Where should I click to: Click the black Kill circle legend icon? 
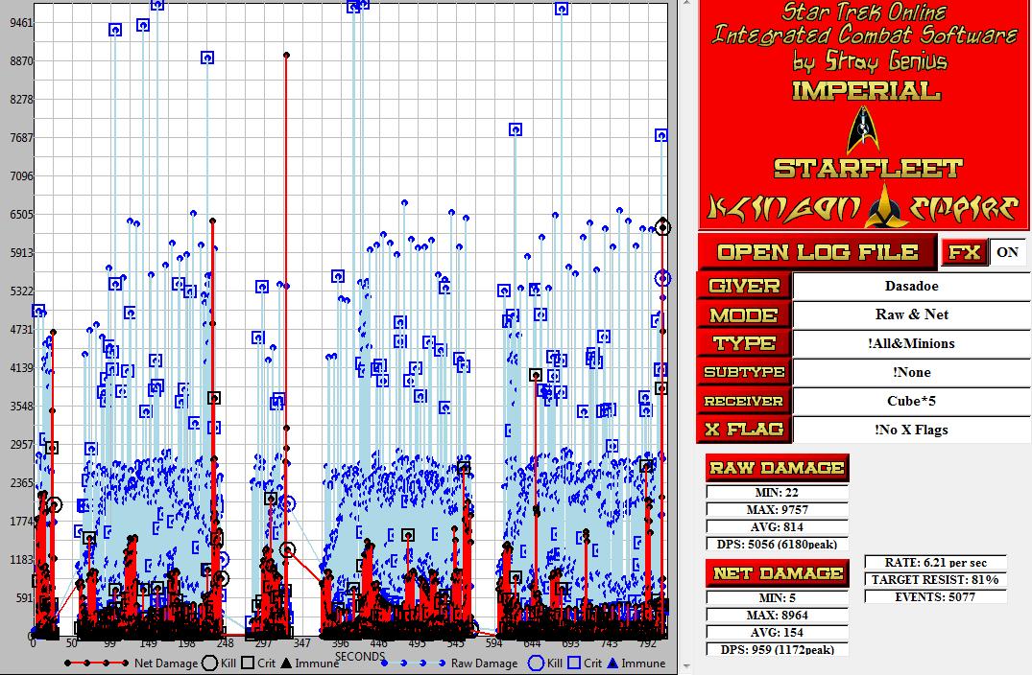coord(209,663)
